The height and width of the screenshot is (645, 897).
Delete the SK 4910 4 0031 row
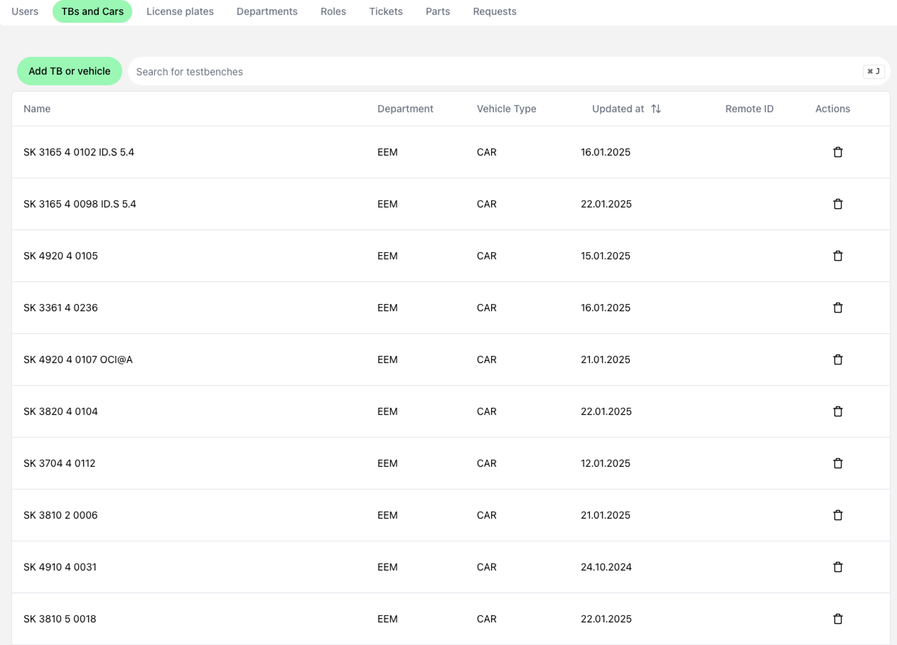(837, 567)
